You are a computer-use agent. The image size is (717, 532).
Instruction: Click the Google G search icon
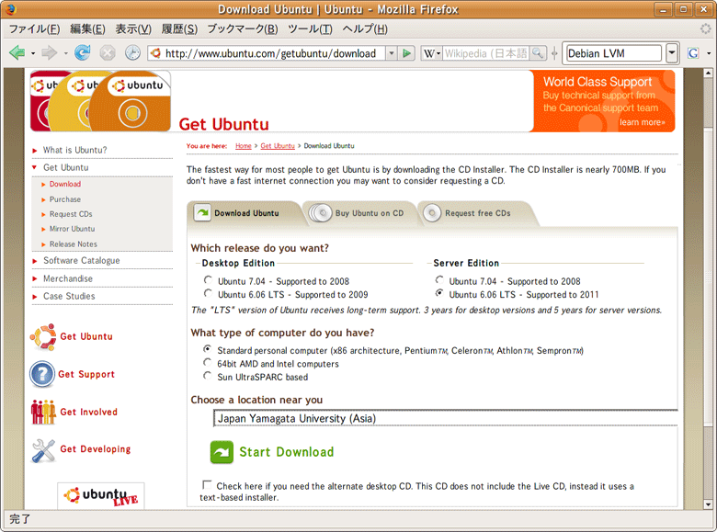tap(693, 53)
